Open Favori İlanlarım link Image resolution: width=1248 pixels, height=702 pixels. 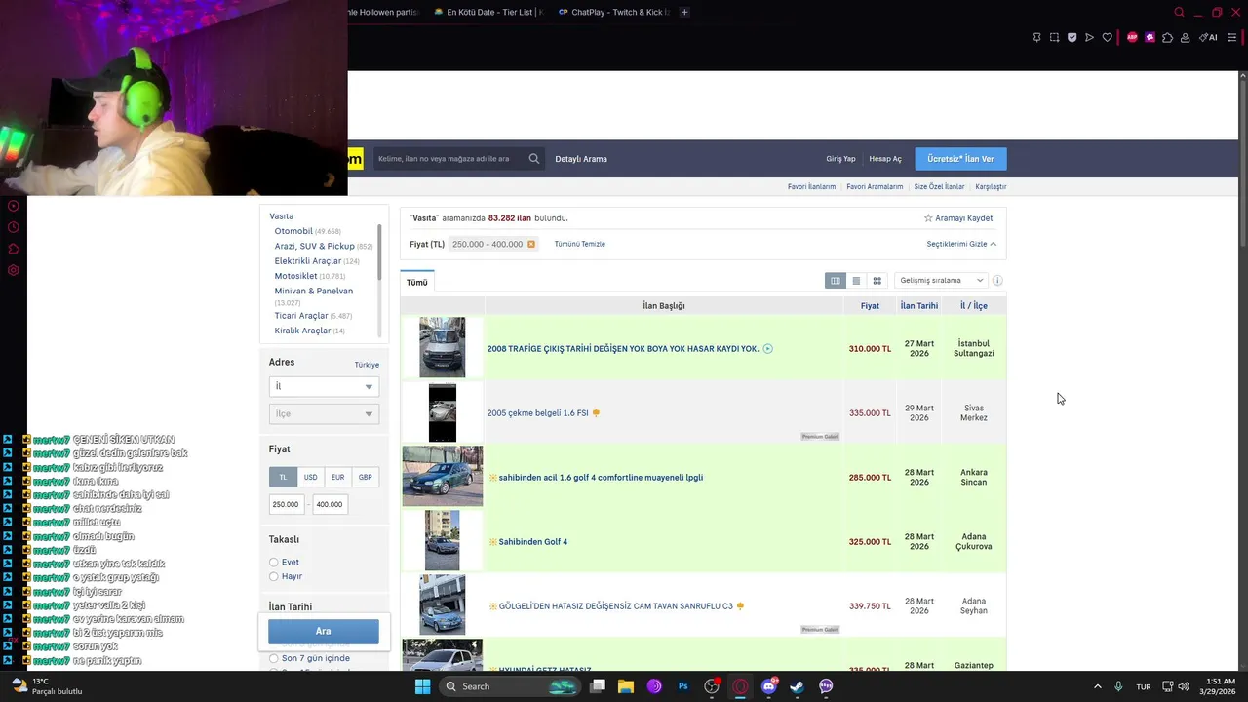tap(811, 186)
